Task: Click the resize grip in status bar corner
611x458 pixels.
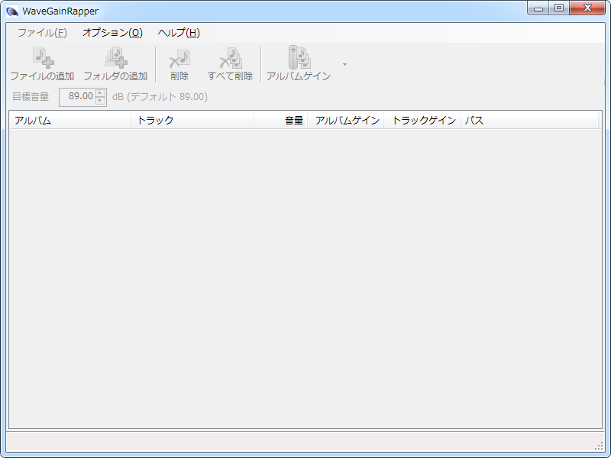Action: tap(599, 446)
